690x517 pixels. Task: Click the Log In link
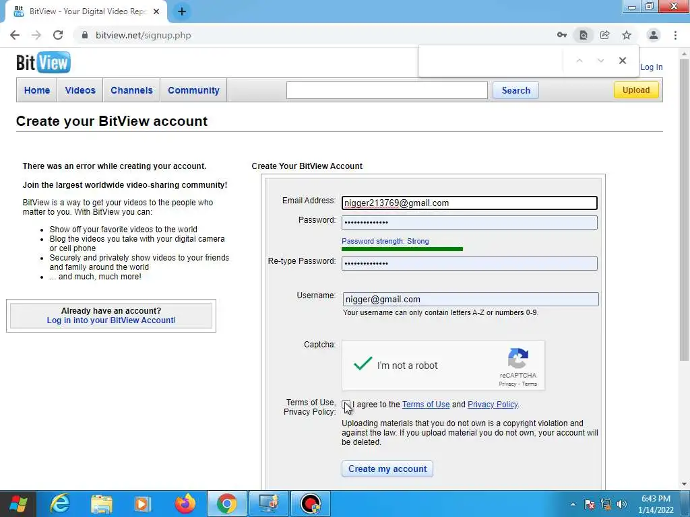[652, 67]
